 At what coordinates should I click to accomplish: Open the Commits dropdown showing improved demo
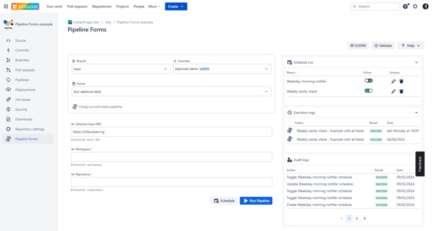tap(222, 69)
